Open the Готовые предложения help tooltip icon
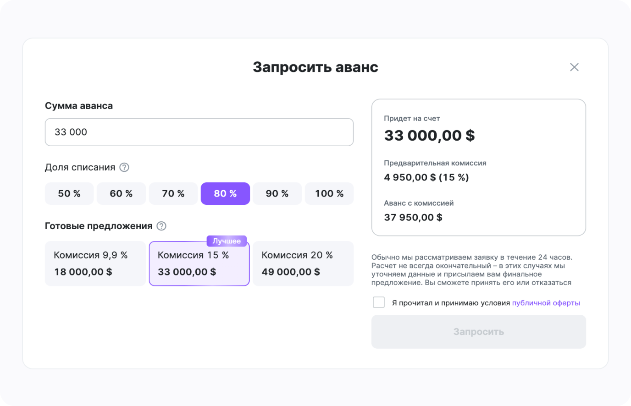This screenshot has height=406, width=631. tap(161, 226)
